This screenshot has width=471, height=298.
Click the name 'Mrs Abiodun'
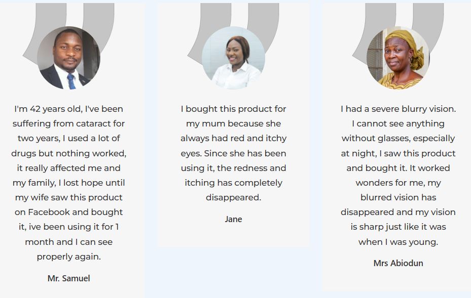tap(398, 263)
